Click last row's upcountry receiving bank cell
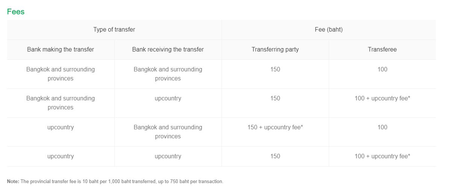 tap(168, 156)
